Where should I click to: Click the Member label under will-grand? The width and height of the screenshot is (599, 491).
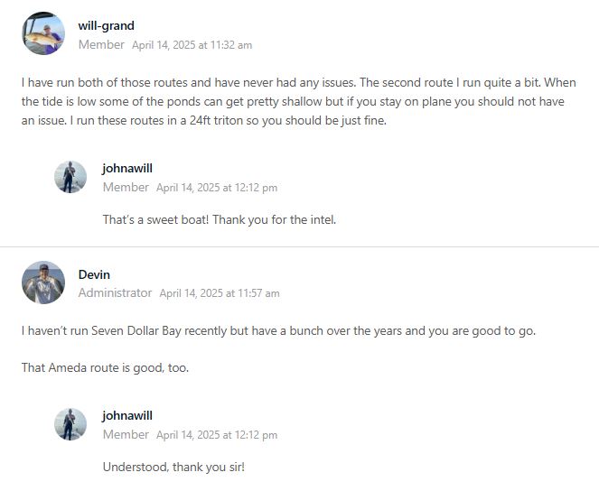101,44
